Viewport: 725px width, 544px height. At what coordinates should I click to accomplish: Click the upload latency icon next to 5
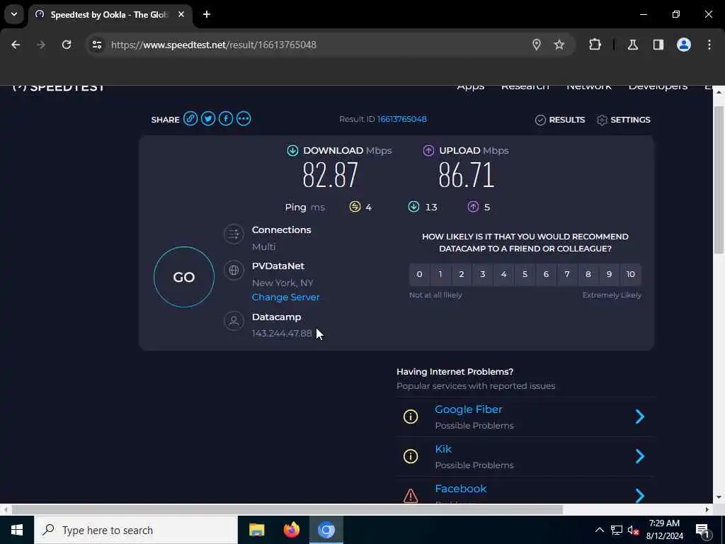pyautogui.click(x=473, y=206)
